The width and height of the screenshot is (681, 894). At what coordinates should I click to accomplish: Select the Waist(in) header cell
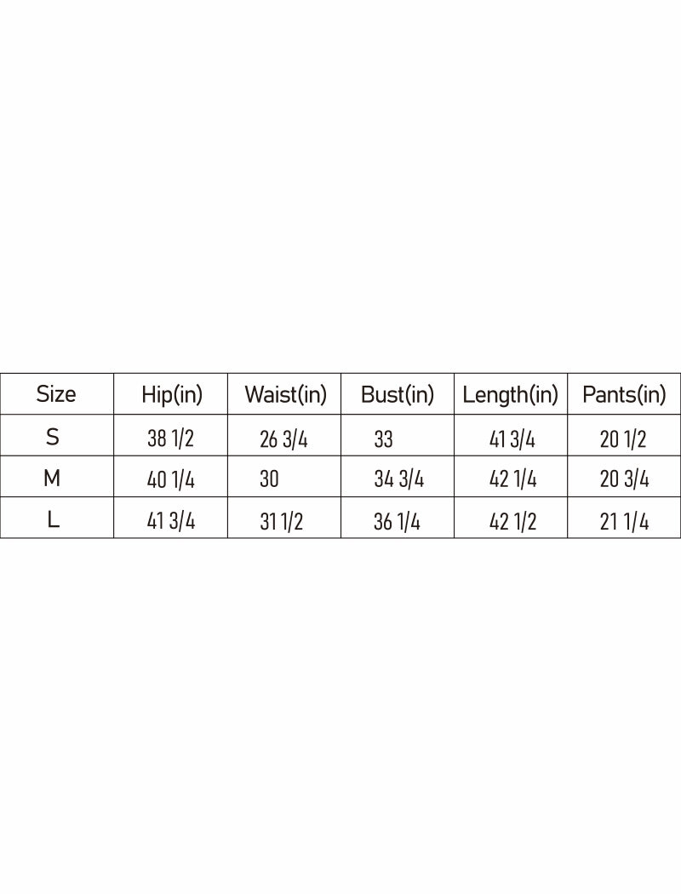click(x=285, y=395)
